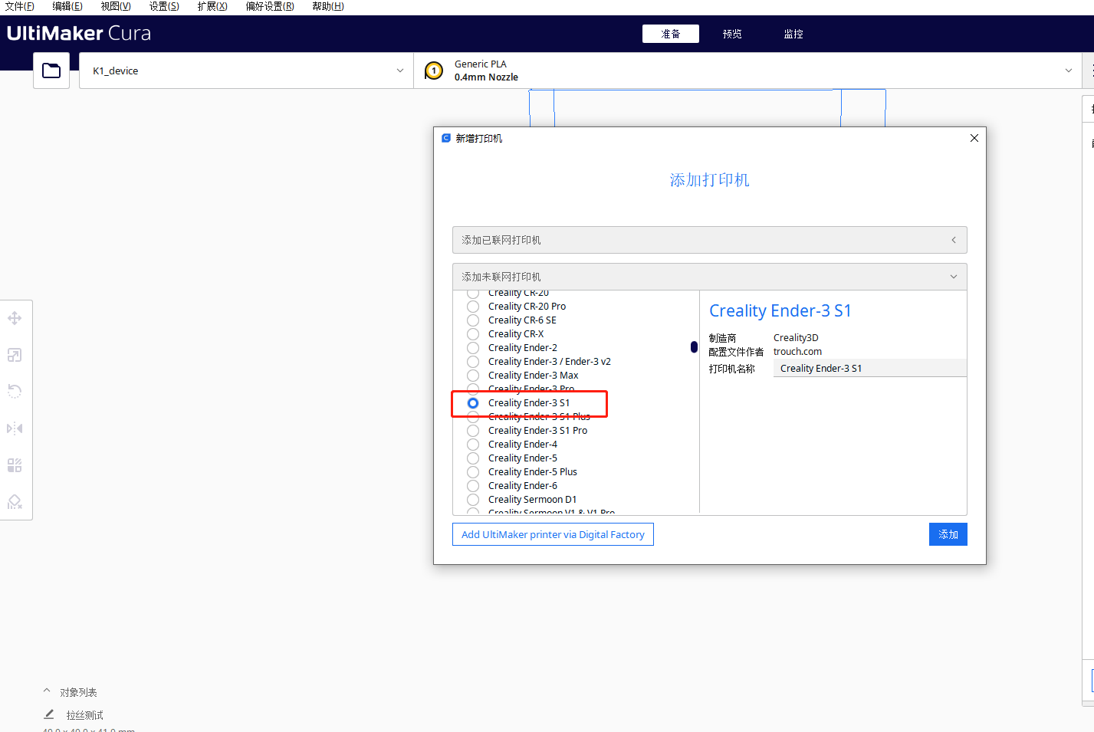The image size is (1094, 732).
Task: Open the 帮助(H) menu
Action: click(x=328, y=6)
